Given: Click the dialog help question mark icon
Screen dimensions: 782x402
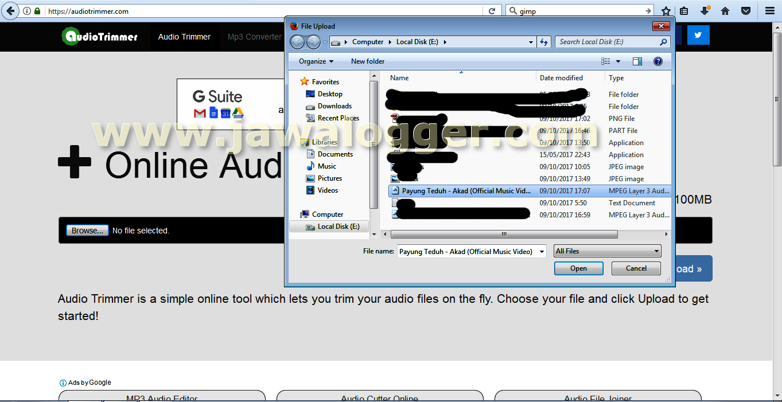Looking at the screenshot, I should click(658, 61).
